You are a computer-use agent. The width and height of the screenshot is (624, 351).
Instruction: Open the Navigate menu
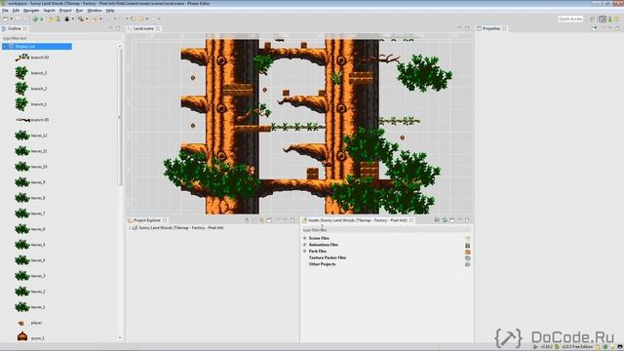pos(31,11)
